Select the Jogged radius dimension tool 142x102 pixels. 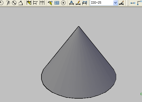(x=8, y=3)
